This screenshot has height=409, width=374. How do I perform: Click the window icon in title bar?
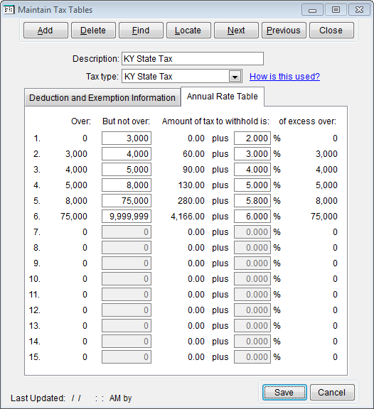pos(9,10)
